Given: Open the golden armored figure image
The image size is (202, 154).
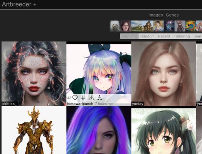Looking at the screenshot, I should pyautogui.click(x=34, y=130).
